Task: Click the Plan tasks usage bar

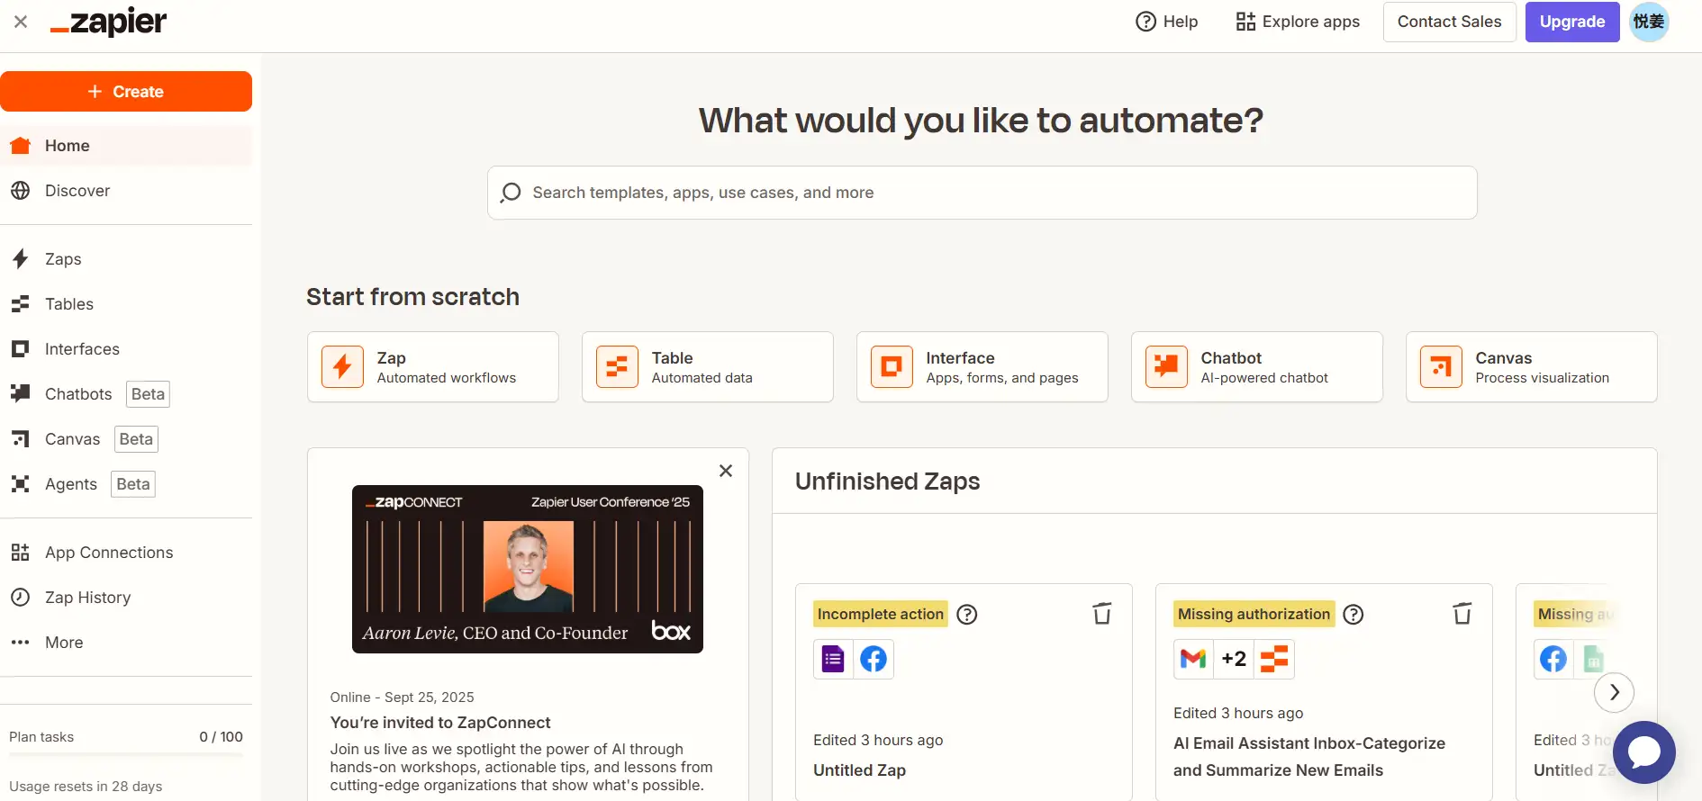Action: [126, 755]
